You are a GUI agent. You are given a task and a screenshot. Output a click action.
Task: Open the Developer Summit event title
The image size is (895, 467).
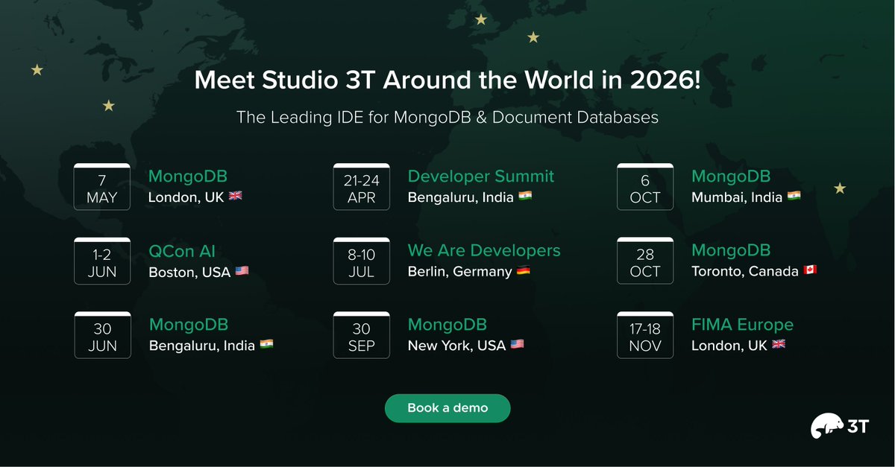481,177
